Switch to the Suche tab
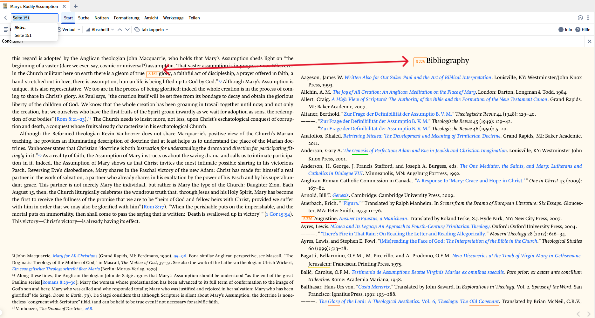Image resolution: width=595 pixels, height=318 pixels. [84, 18]
